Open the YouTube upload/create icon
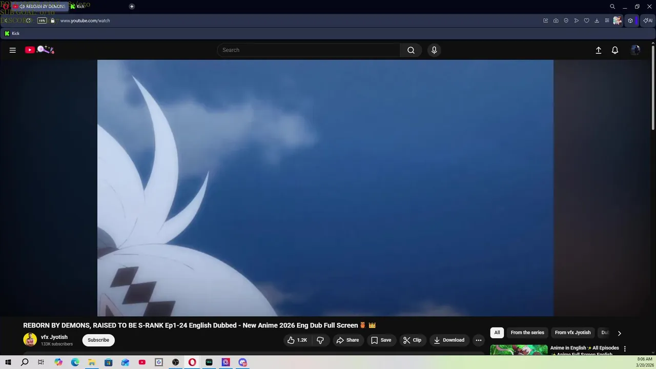This screenshot has width=656, height=369. coord(598,50)
